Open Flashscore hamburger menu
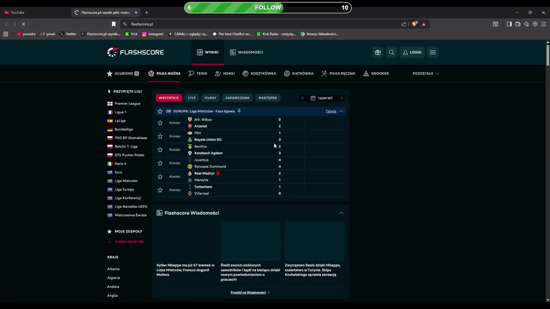 point(433,52)
